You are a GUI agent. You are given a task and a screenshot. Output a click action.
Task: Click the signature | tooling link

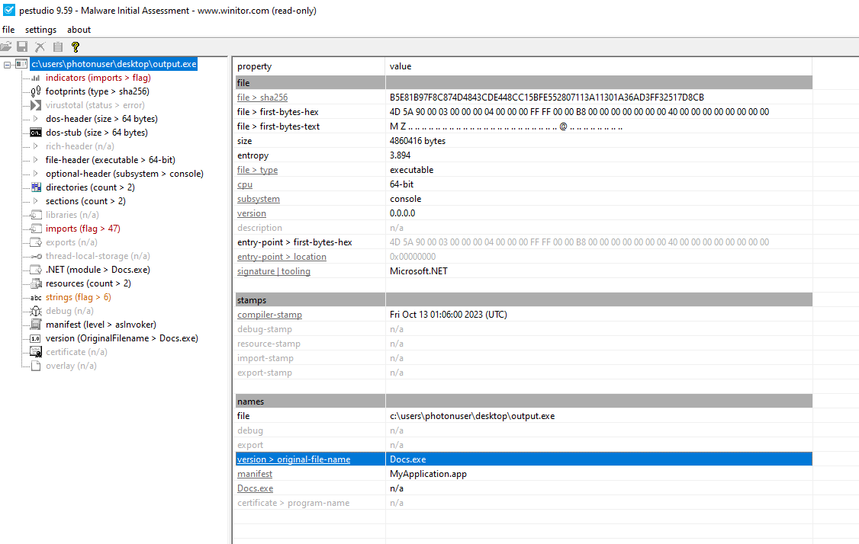[274, 271]
